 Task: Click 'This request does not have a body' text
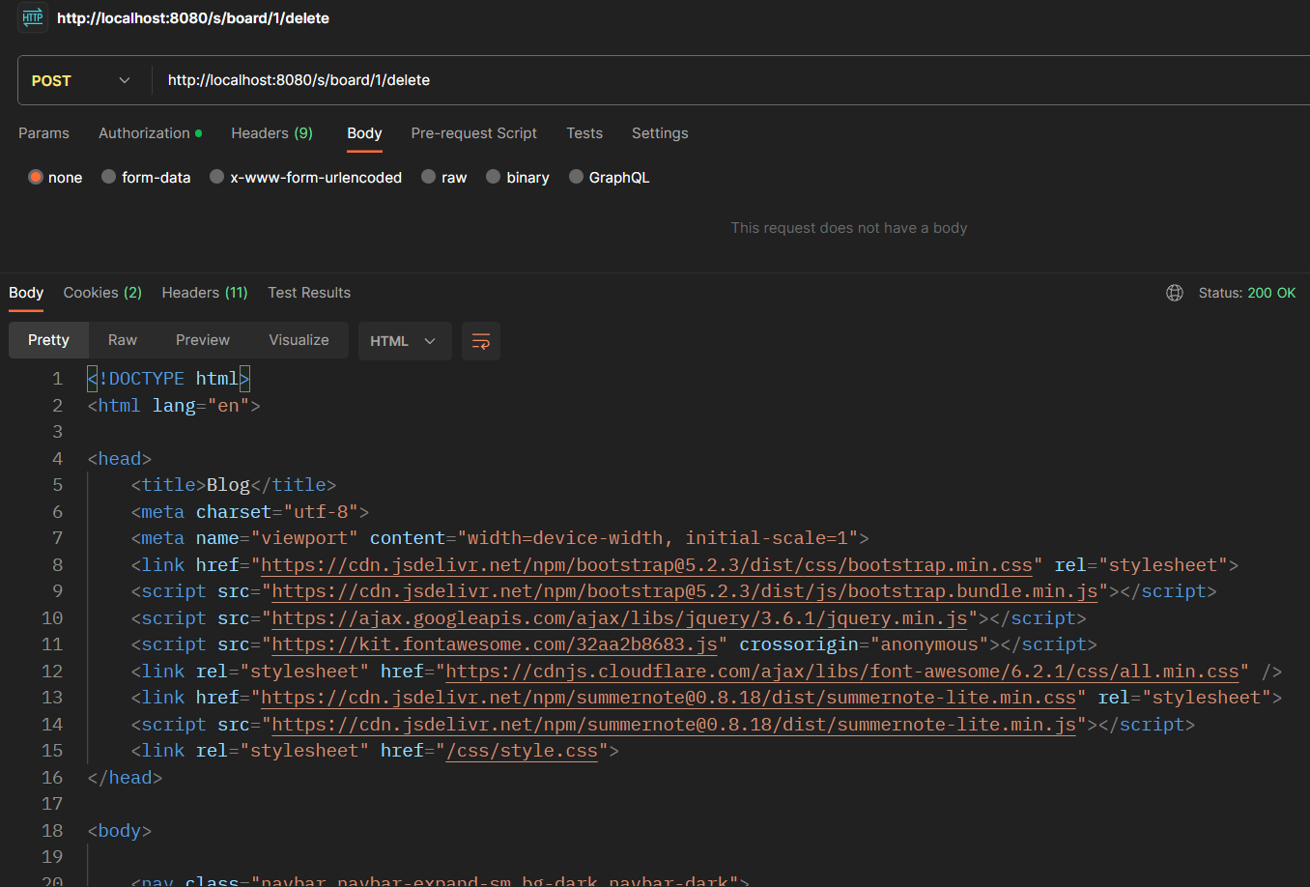[x=849, y=228]
